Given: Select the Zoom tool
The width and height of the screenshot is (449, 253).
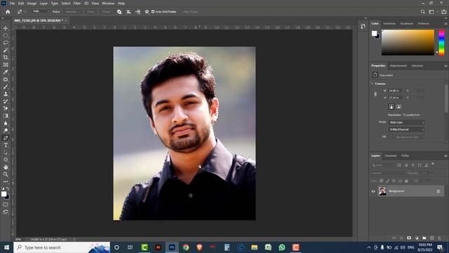Looking at the screenshot, I should pyautogui.click(x=6, y=174).
